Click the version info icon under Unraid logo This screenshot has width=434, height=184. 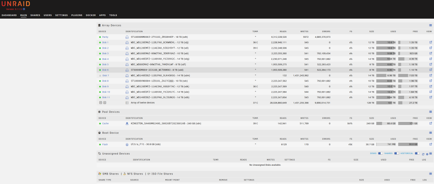tap(24, 9)
